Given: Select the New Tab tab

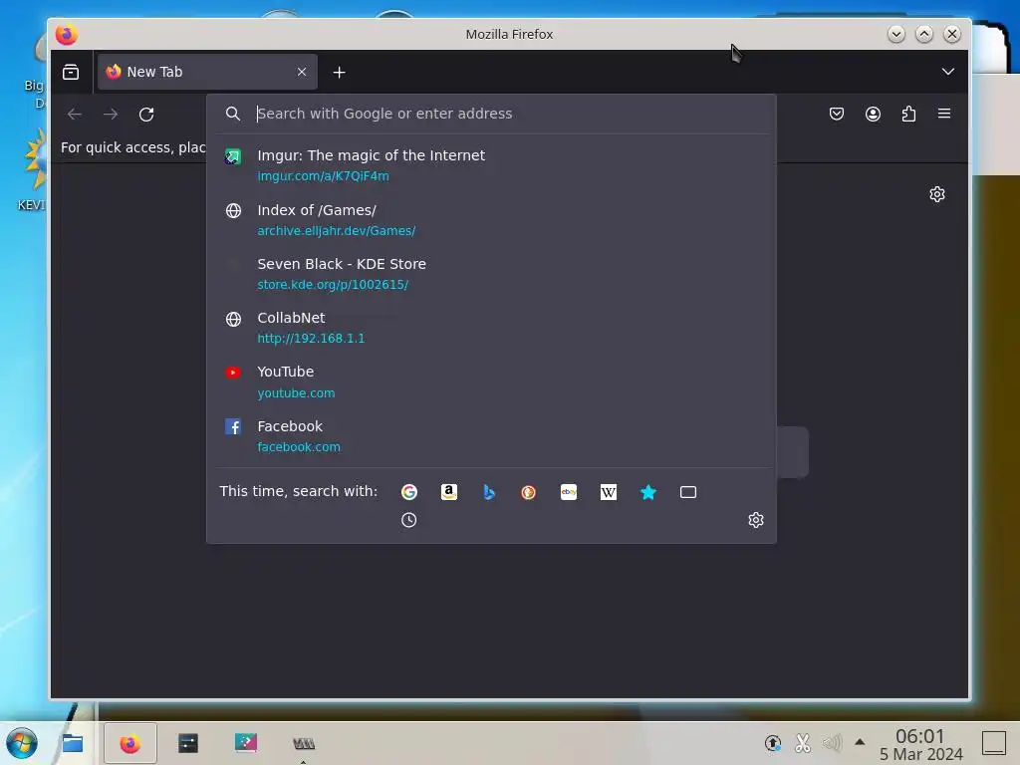Looking at the screenshot, I should tap(207, 72).
